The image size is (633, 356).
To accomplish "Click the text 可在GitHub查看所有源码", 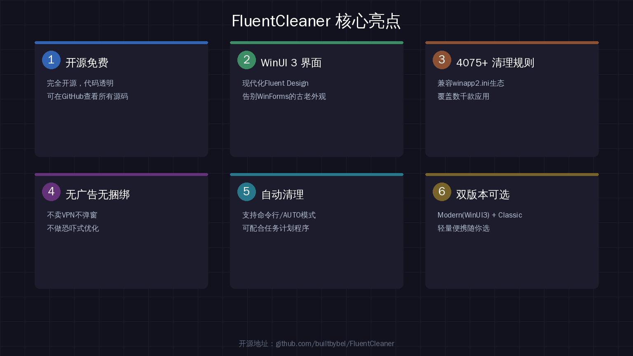I will [x=87, y=96].
